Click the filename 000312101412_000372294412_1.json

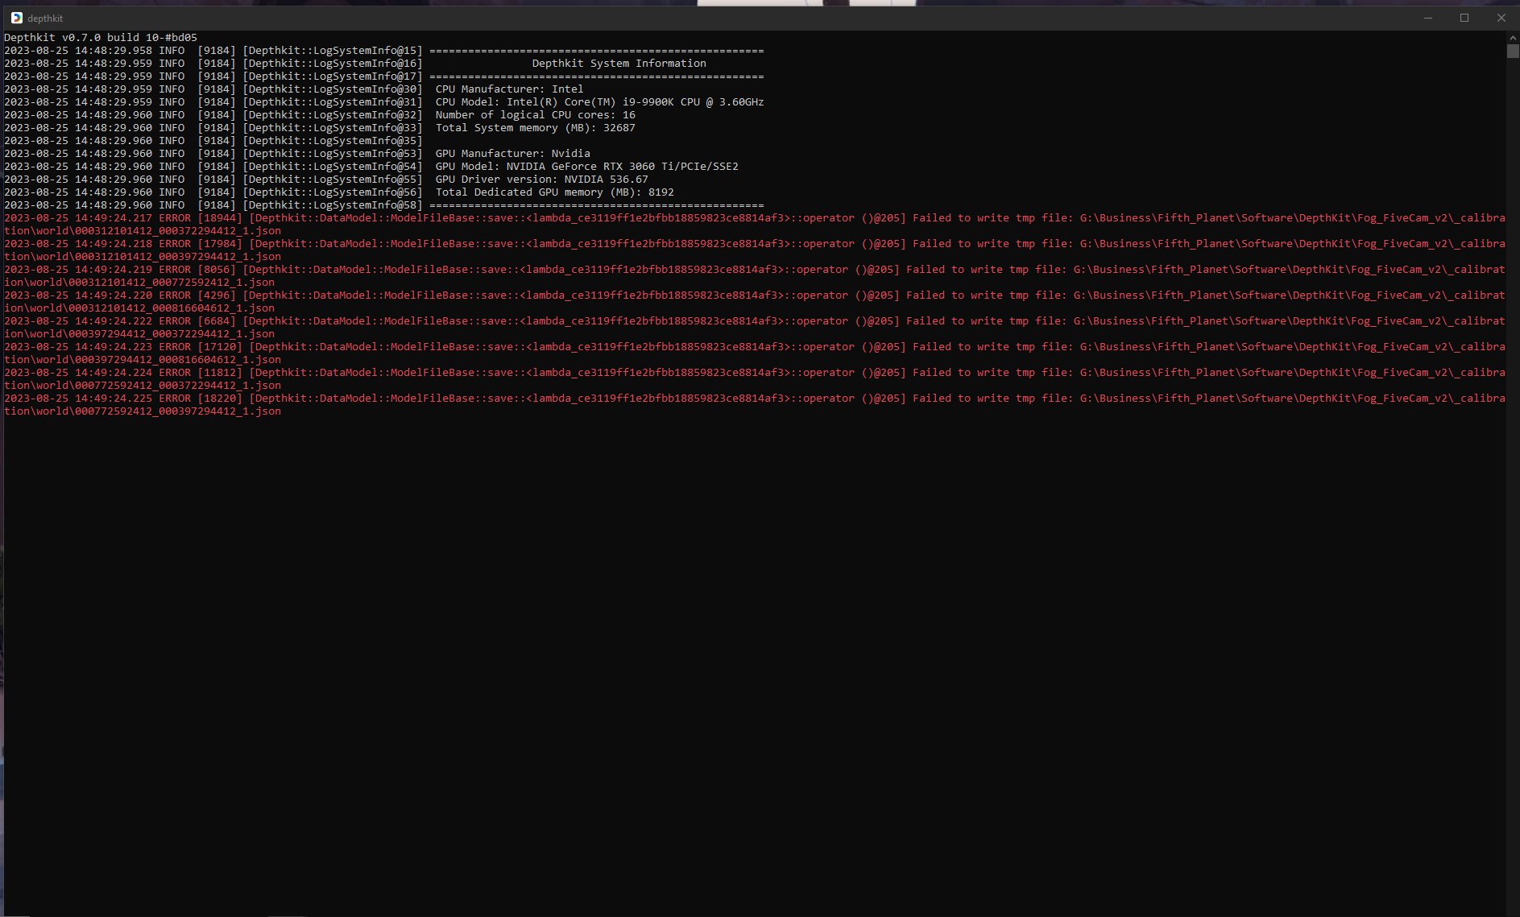[178, 231]
